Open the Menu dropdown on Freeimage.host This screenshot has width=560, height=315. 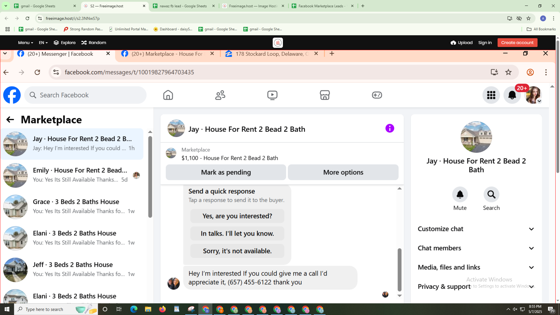click(25, 43)
